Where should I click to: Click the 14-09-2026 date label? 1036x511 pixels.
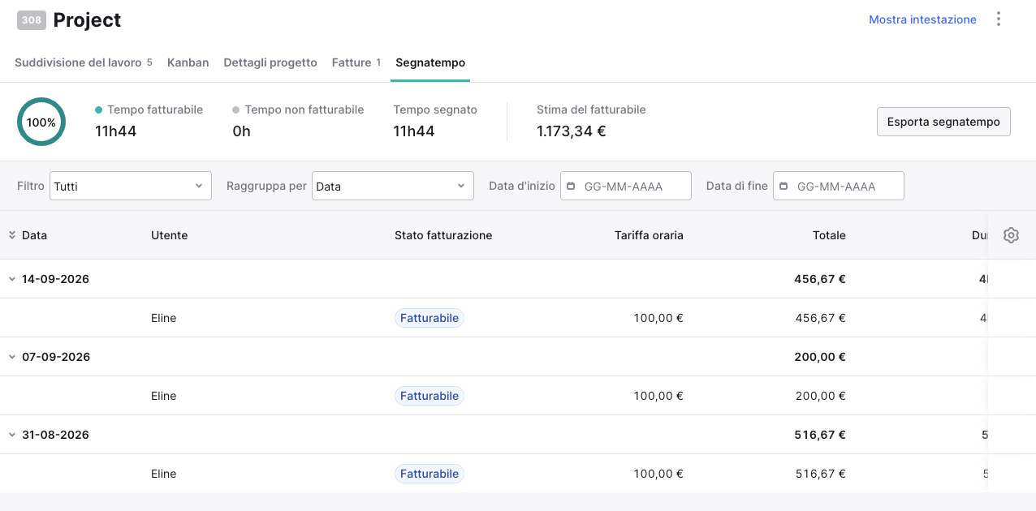click(x=55, y=279)
